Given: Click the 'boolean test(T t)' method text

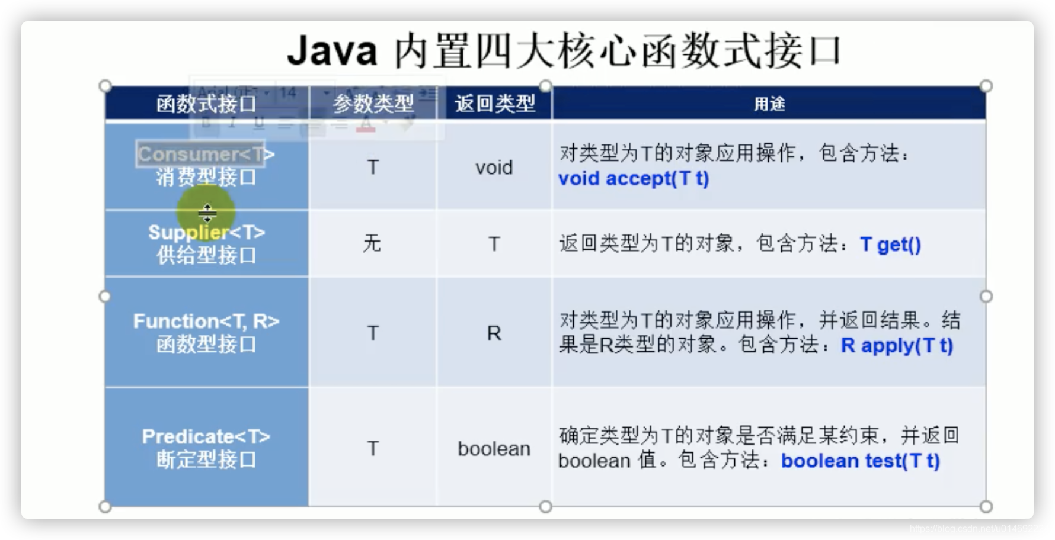Looking at the screenshot, I should (x=860, y=461).
